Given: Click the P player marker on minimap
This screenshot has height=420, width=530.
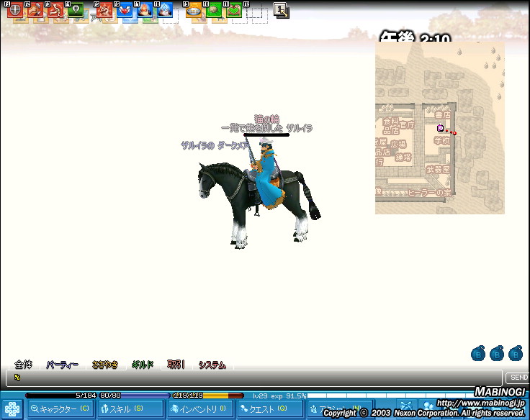Looking at the screenshot, I should [x=440, y=128].
